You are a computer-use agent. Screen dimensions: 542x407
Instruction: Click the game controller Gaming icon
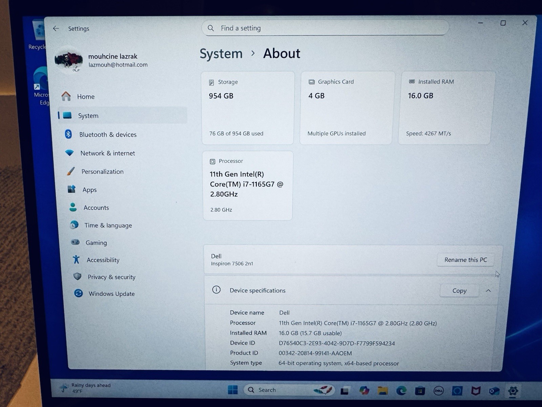75,242
